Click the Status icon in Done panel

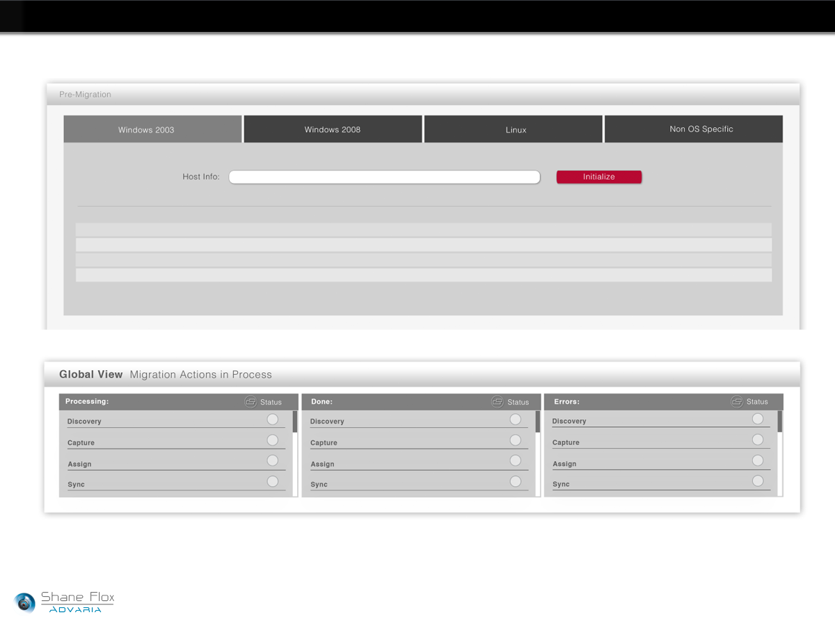[x=498, y=402]
